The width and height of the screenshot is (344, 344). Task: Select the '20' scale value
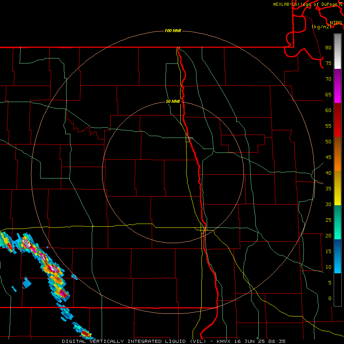(328, 235)
